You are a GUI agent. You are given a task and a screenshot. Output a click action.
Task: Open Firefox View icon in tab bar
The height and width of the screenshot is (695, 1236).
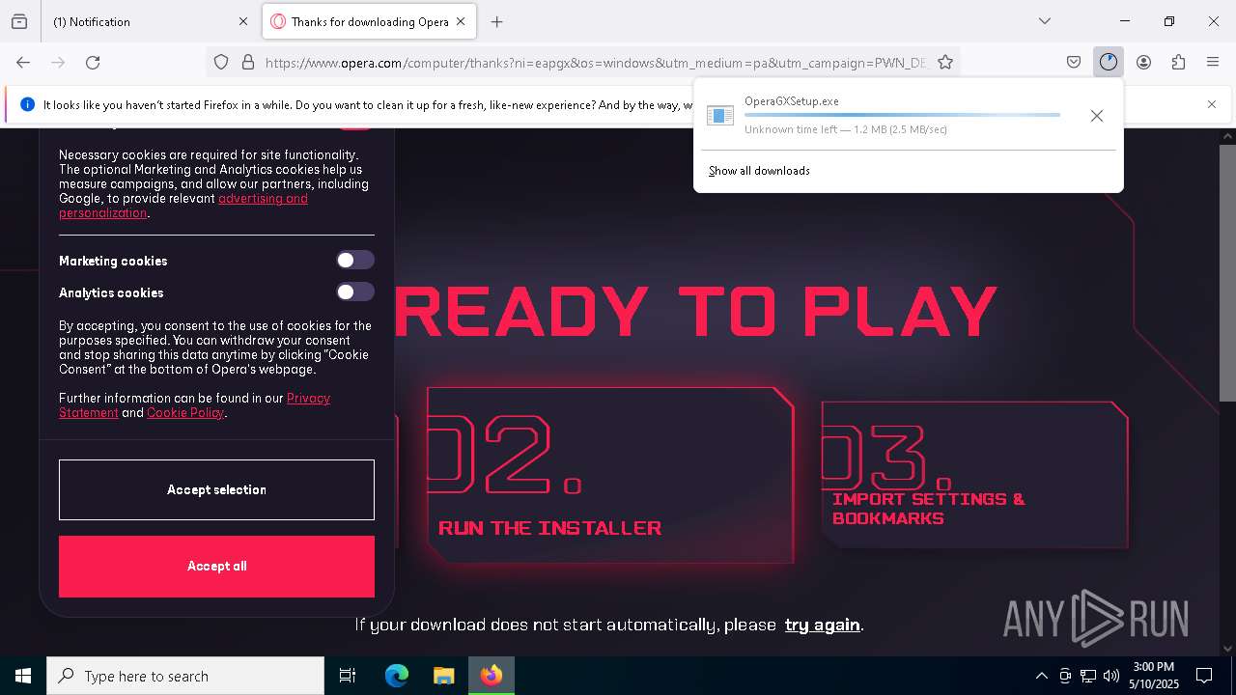(19, 21)
